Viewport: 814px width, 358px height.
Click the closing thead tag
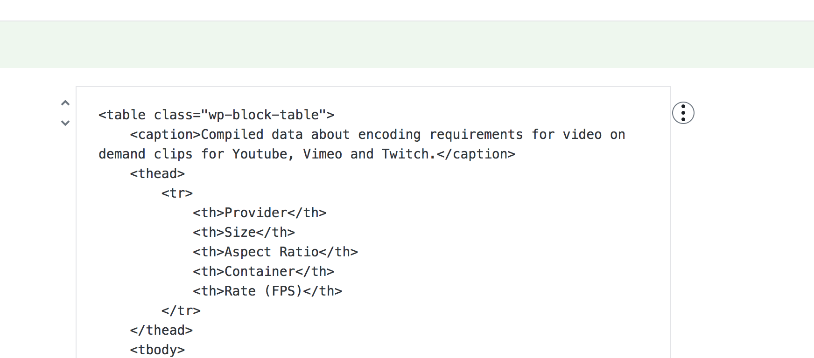click(x=161, y=330)
